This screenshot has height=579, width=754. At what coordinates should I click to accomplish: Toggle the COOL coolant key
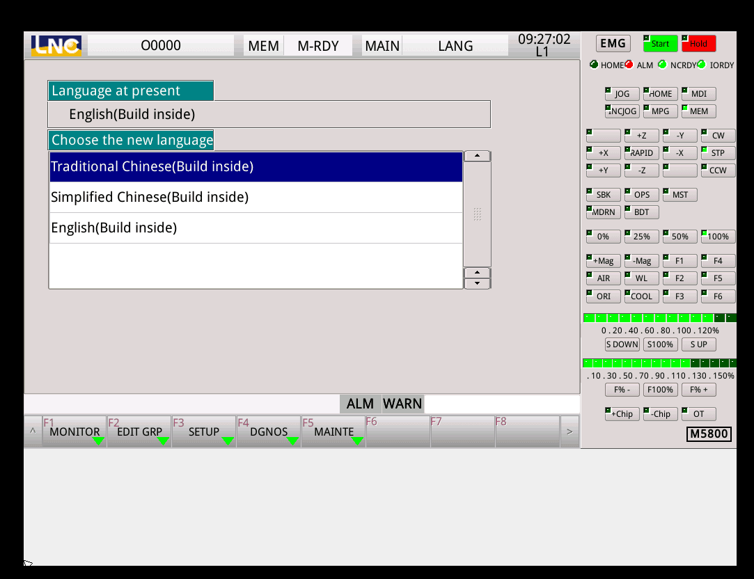tap(641, 296)
